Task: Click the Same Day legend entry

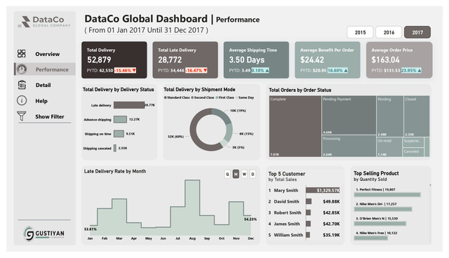Action: [x=245, y=97]
